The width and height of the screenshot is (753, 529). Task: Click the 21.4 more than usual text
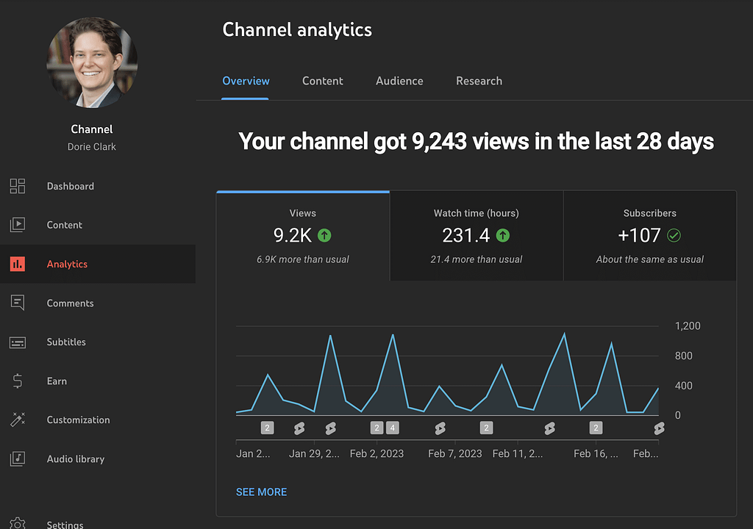[476, 259]
